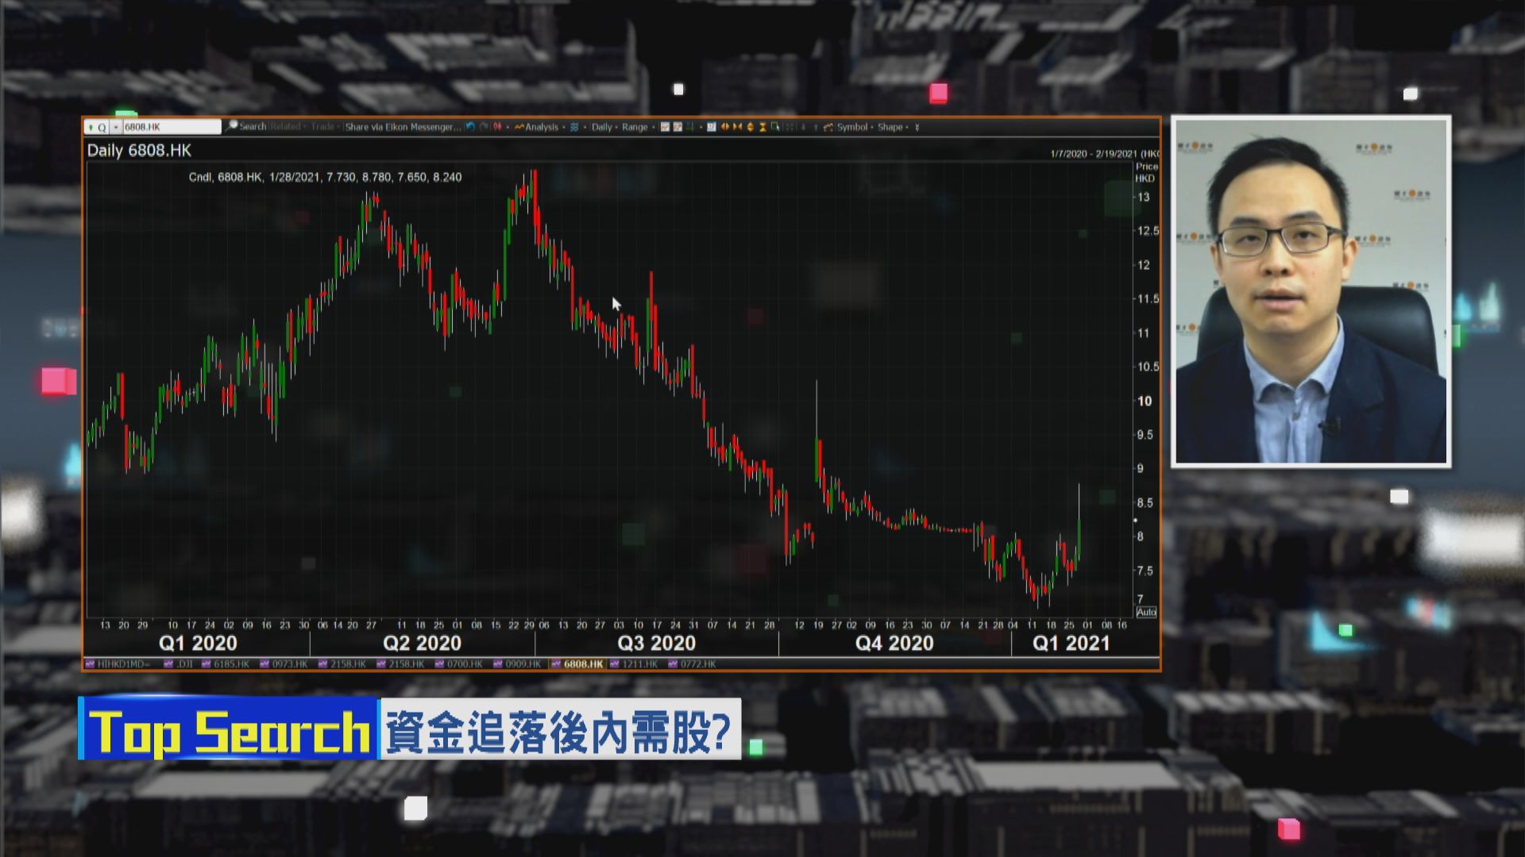Open the Search magnifier icon
This screenshot has height=857, width=1525.
(231, 126)
